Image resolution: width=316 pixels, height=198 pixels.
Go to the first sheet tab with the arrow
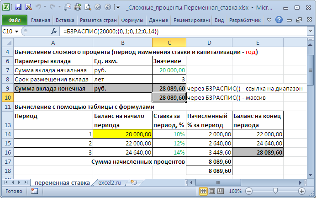(6, 182)
